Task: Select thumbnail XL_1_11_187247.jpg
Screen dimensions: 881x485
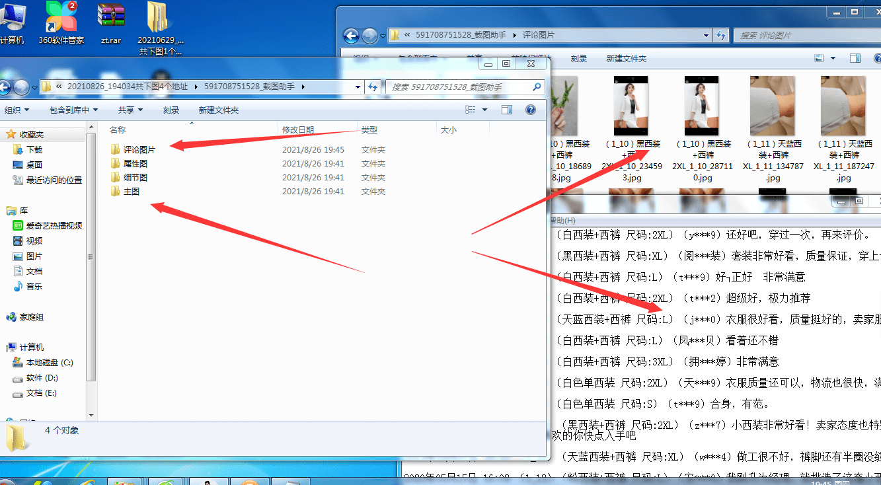Action: 843,129
